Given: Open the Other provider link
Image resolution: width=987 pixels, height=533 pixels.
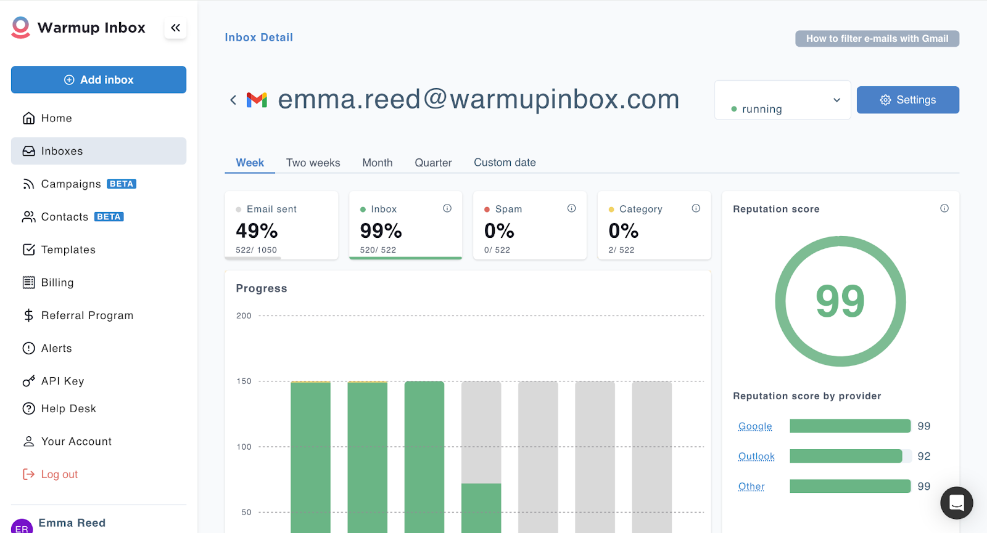Looking at the screenshot, I should [x=751, y=487].
